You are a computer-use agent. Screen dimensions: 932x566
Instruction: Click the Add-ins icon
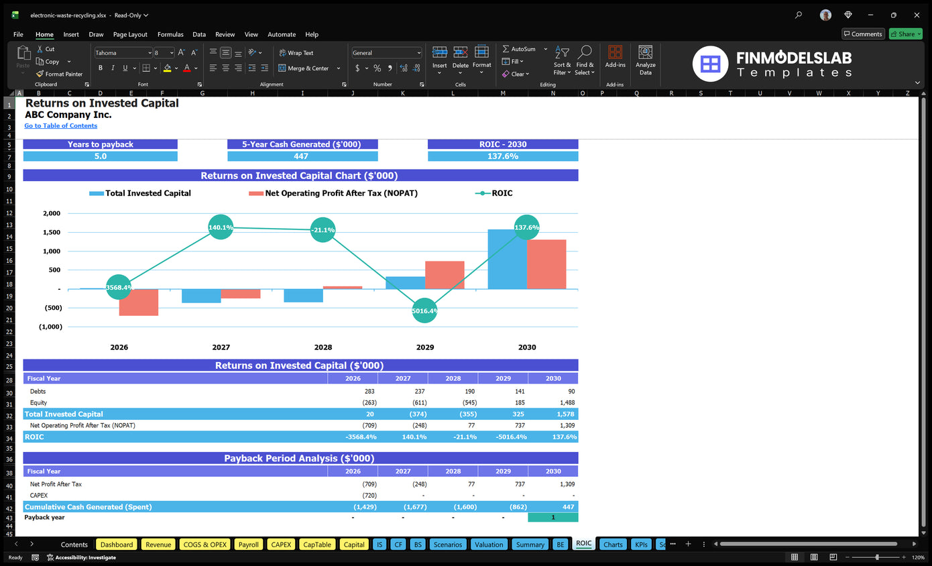coord(615,57)
